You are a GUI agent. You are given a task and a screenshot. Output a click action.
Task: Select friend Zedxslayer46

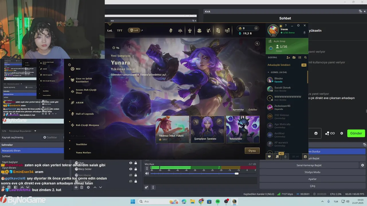(x=287, y=107)
